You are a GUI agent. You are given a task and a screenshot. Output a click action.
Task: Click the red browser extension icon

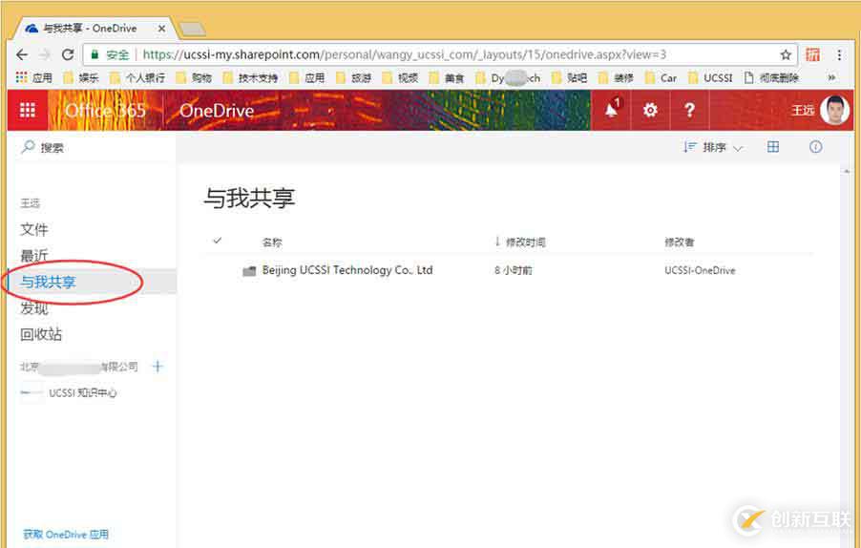[812, 54]
